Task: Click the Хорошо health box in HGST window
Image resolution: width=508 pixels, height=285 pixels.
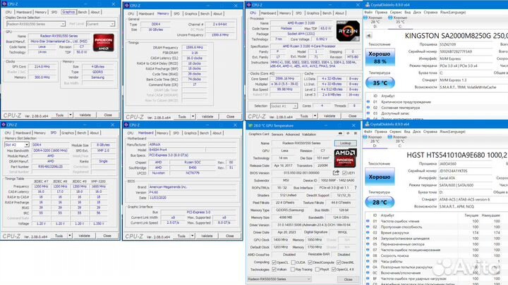Action: tap(380, 177)
